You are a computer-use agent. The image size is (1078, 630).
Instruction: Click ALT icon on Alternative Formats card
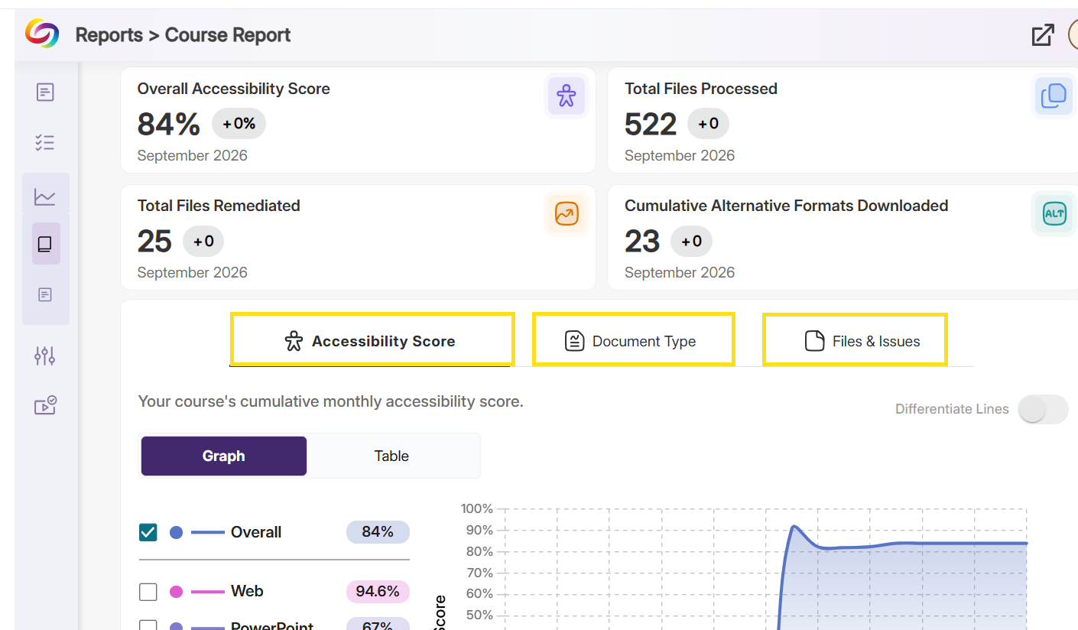[x=1054, y=214]
